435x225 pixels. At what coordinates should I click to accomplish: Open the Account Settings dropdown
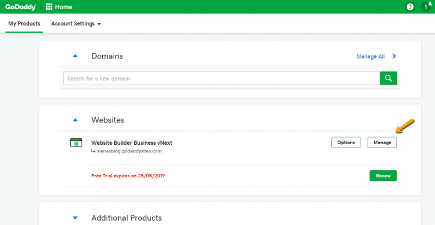pyautogui.click(x=76, y=24)
